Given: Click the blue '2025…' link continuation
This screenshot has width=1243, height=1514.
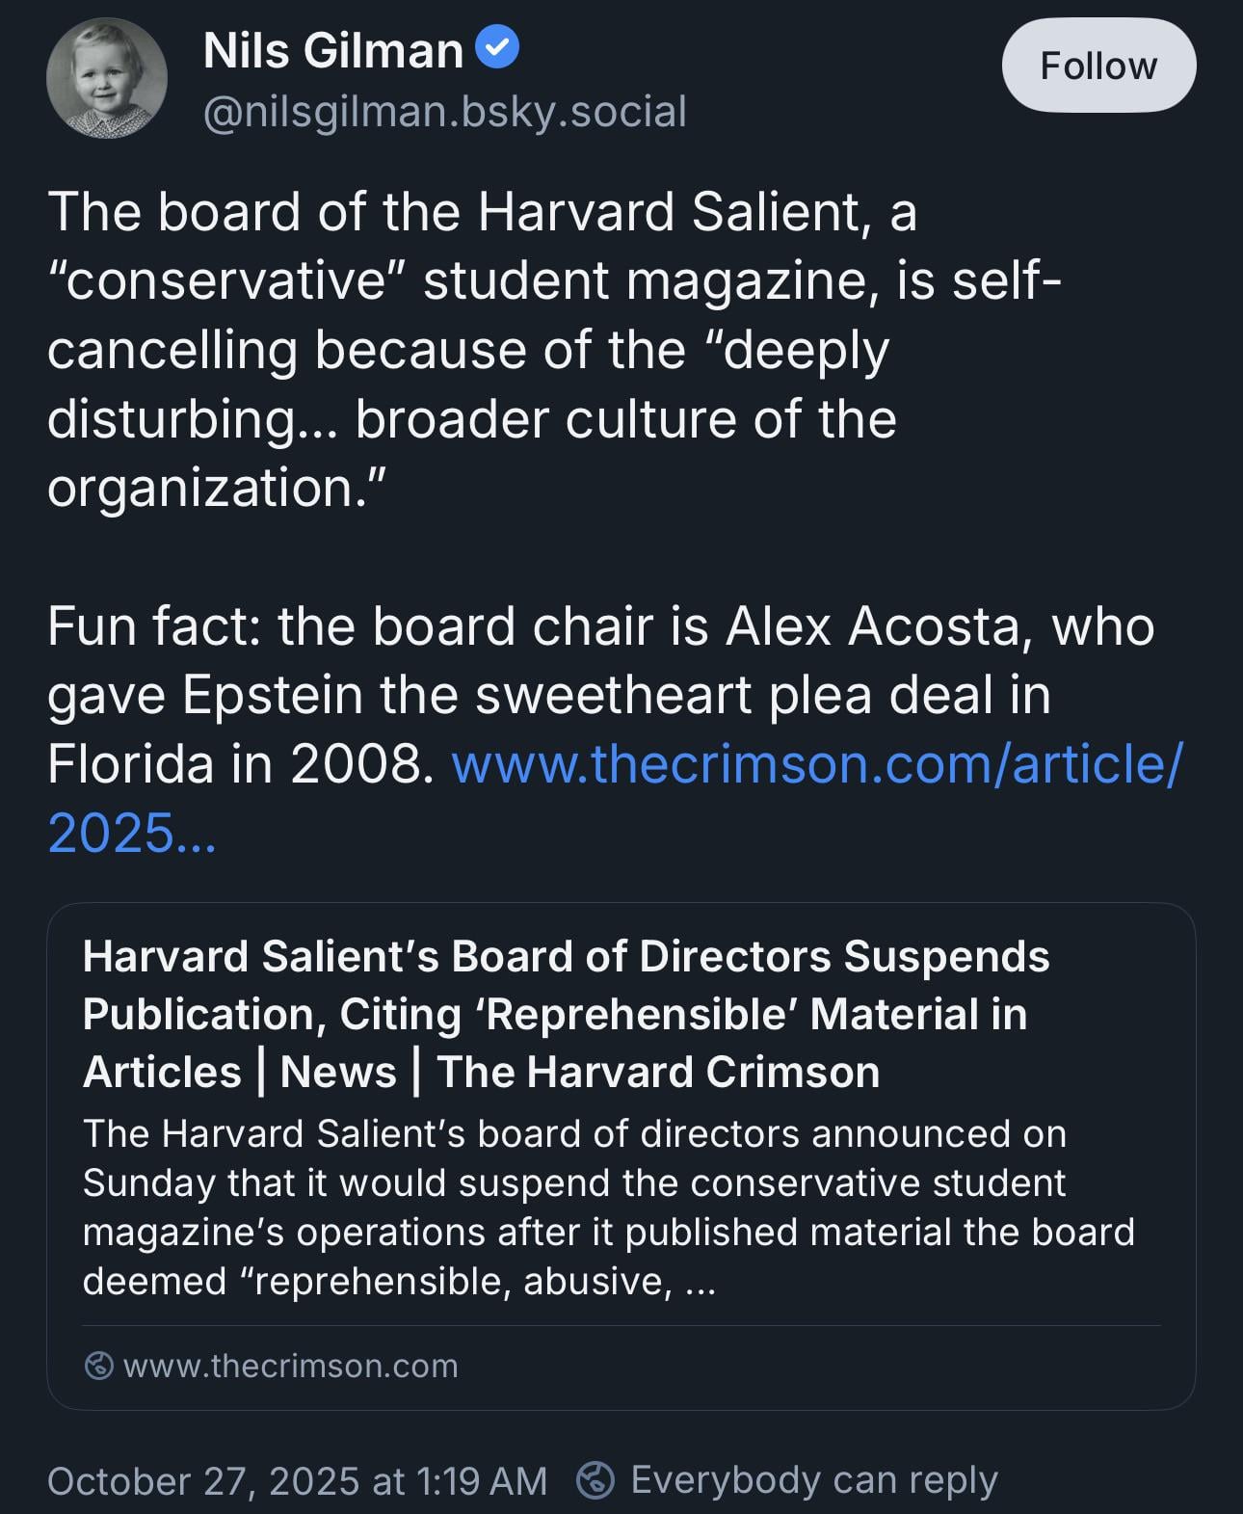Looking at the screenshot, I should pos(132,833).
